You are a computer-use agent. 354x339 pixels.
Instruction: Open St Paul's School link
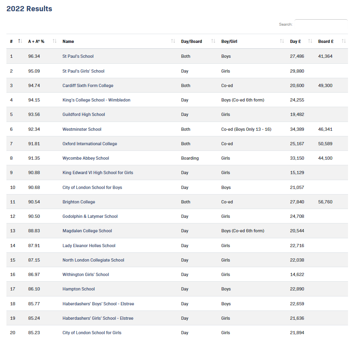point(78,56)
